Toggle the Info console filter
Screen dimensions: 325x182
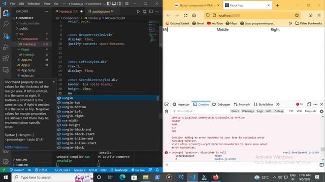269,111
